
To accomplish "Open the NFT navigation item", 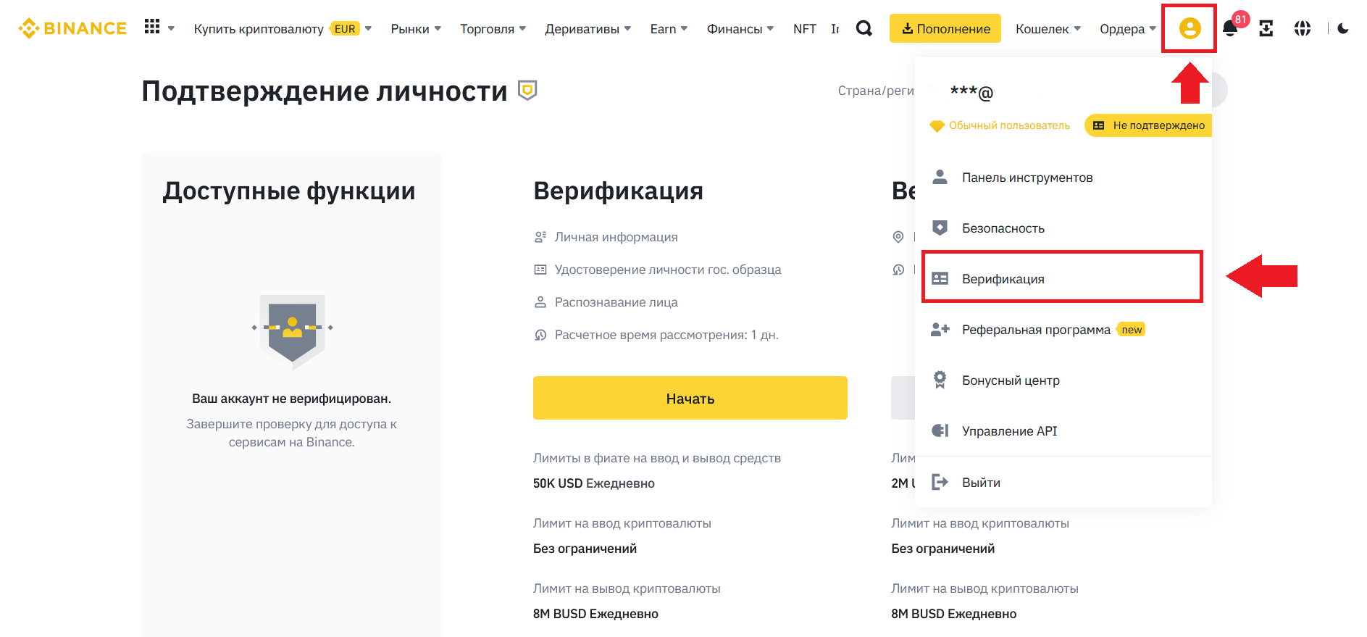I will tap(804, 28).
